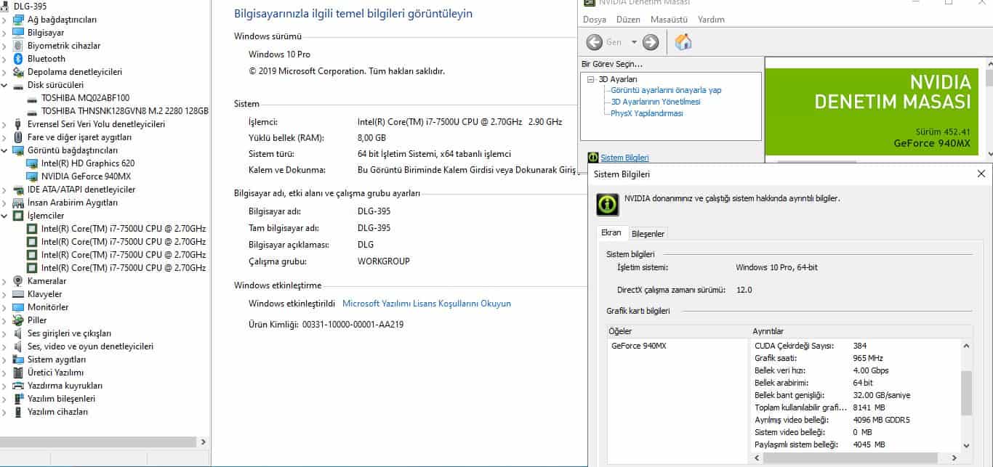Click the scroll-down arrow in the Ayrıntılar list

[x=966, y=446]
